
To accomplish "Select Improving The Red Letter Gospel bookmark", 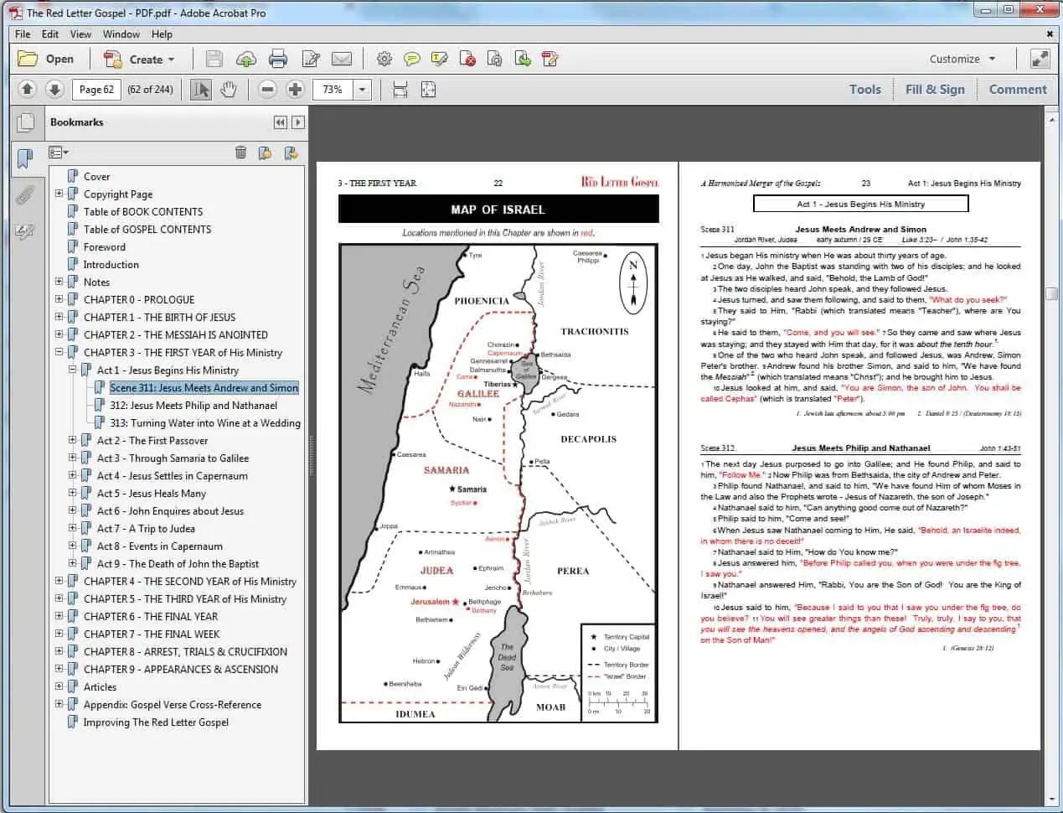I will 156,722.
